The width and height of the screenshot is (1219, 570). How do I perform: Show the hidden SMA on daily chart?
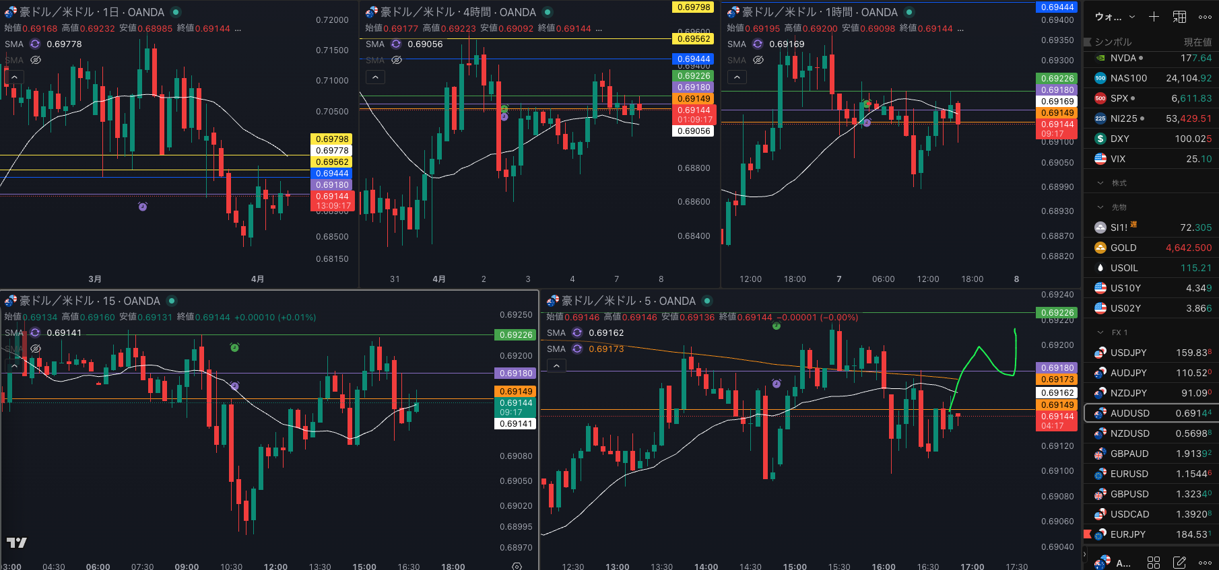[36, 60]
